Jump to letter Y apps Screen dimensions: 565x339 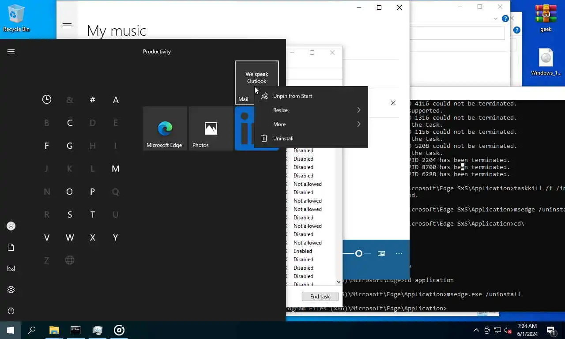116,237
